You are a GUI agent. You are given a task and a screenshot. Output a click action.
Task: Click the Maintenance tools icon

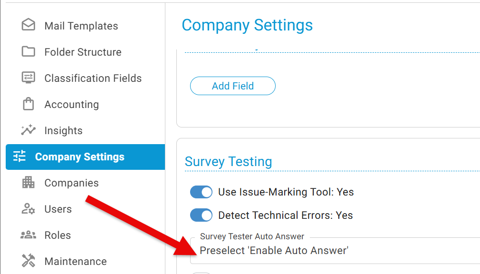(x=29, y=261)
